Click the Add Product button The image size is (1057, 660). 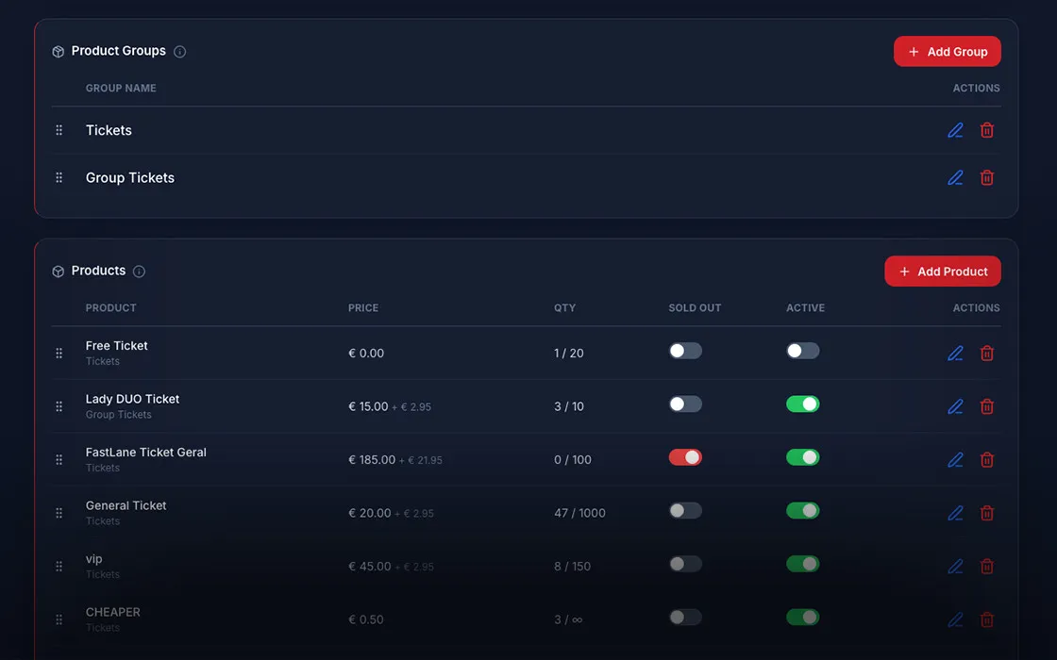point(943,272)
